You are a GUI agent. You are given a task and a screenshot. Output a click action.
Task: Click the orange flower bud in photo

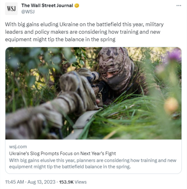point(171,105)
